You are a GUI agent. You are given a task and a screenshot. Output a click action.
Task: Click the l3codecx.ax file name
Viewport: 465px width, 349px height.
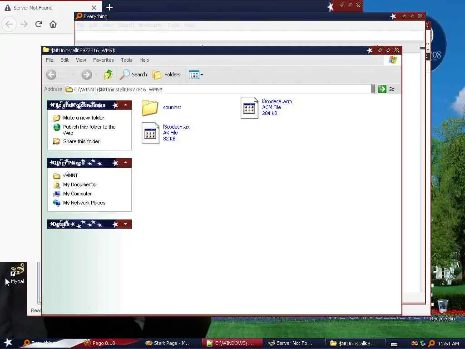[176, 127]
